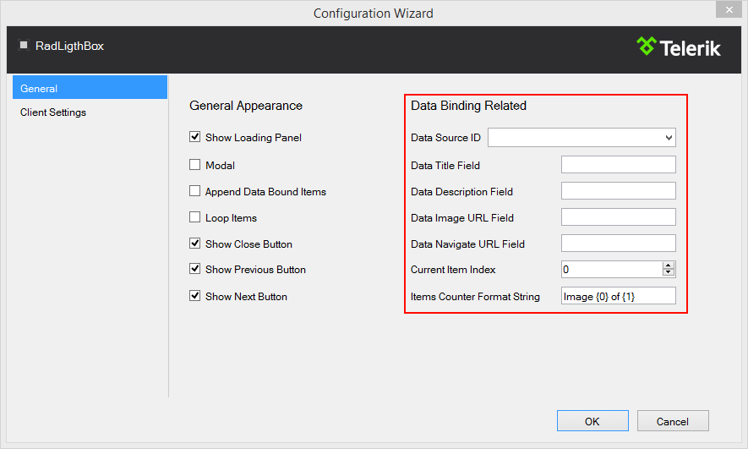This screenshot has height=449, width=748.
Task: Click the RadLigthBox control icon
Action: [x=24, y=46]
